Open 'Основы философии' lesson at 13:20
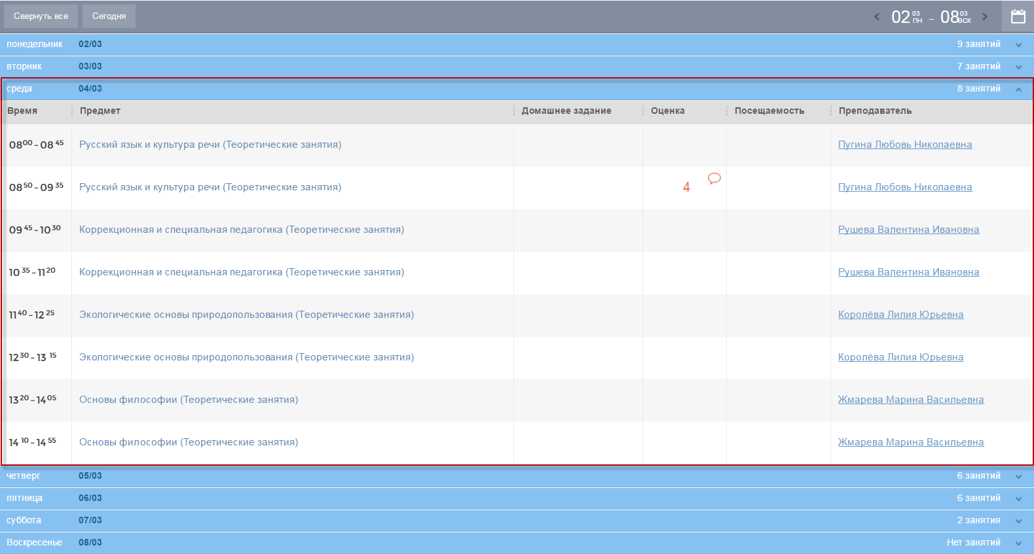This screenshot has width=1034, height=554. pyautogui.click(x=189, y=400)
